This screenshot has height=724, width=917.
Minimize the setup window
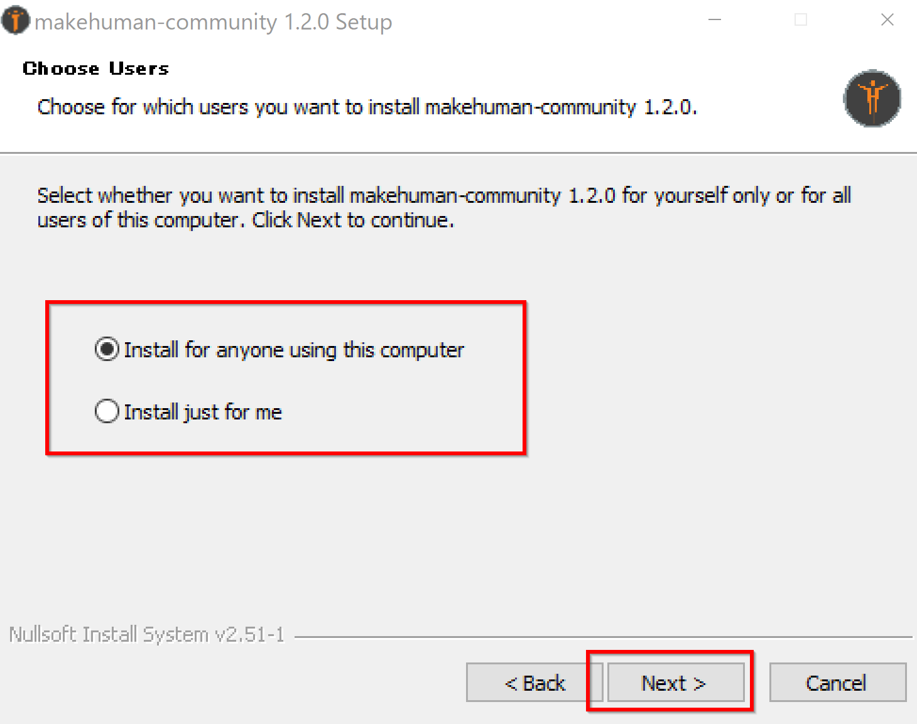pos(715,20)
